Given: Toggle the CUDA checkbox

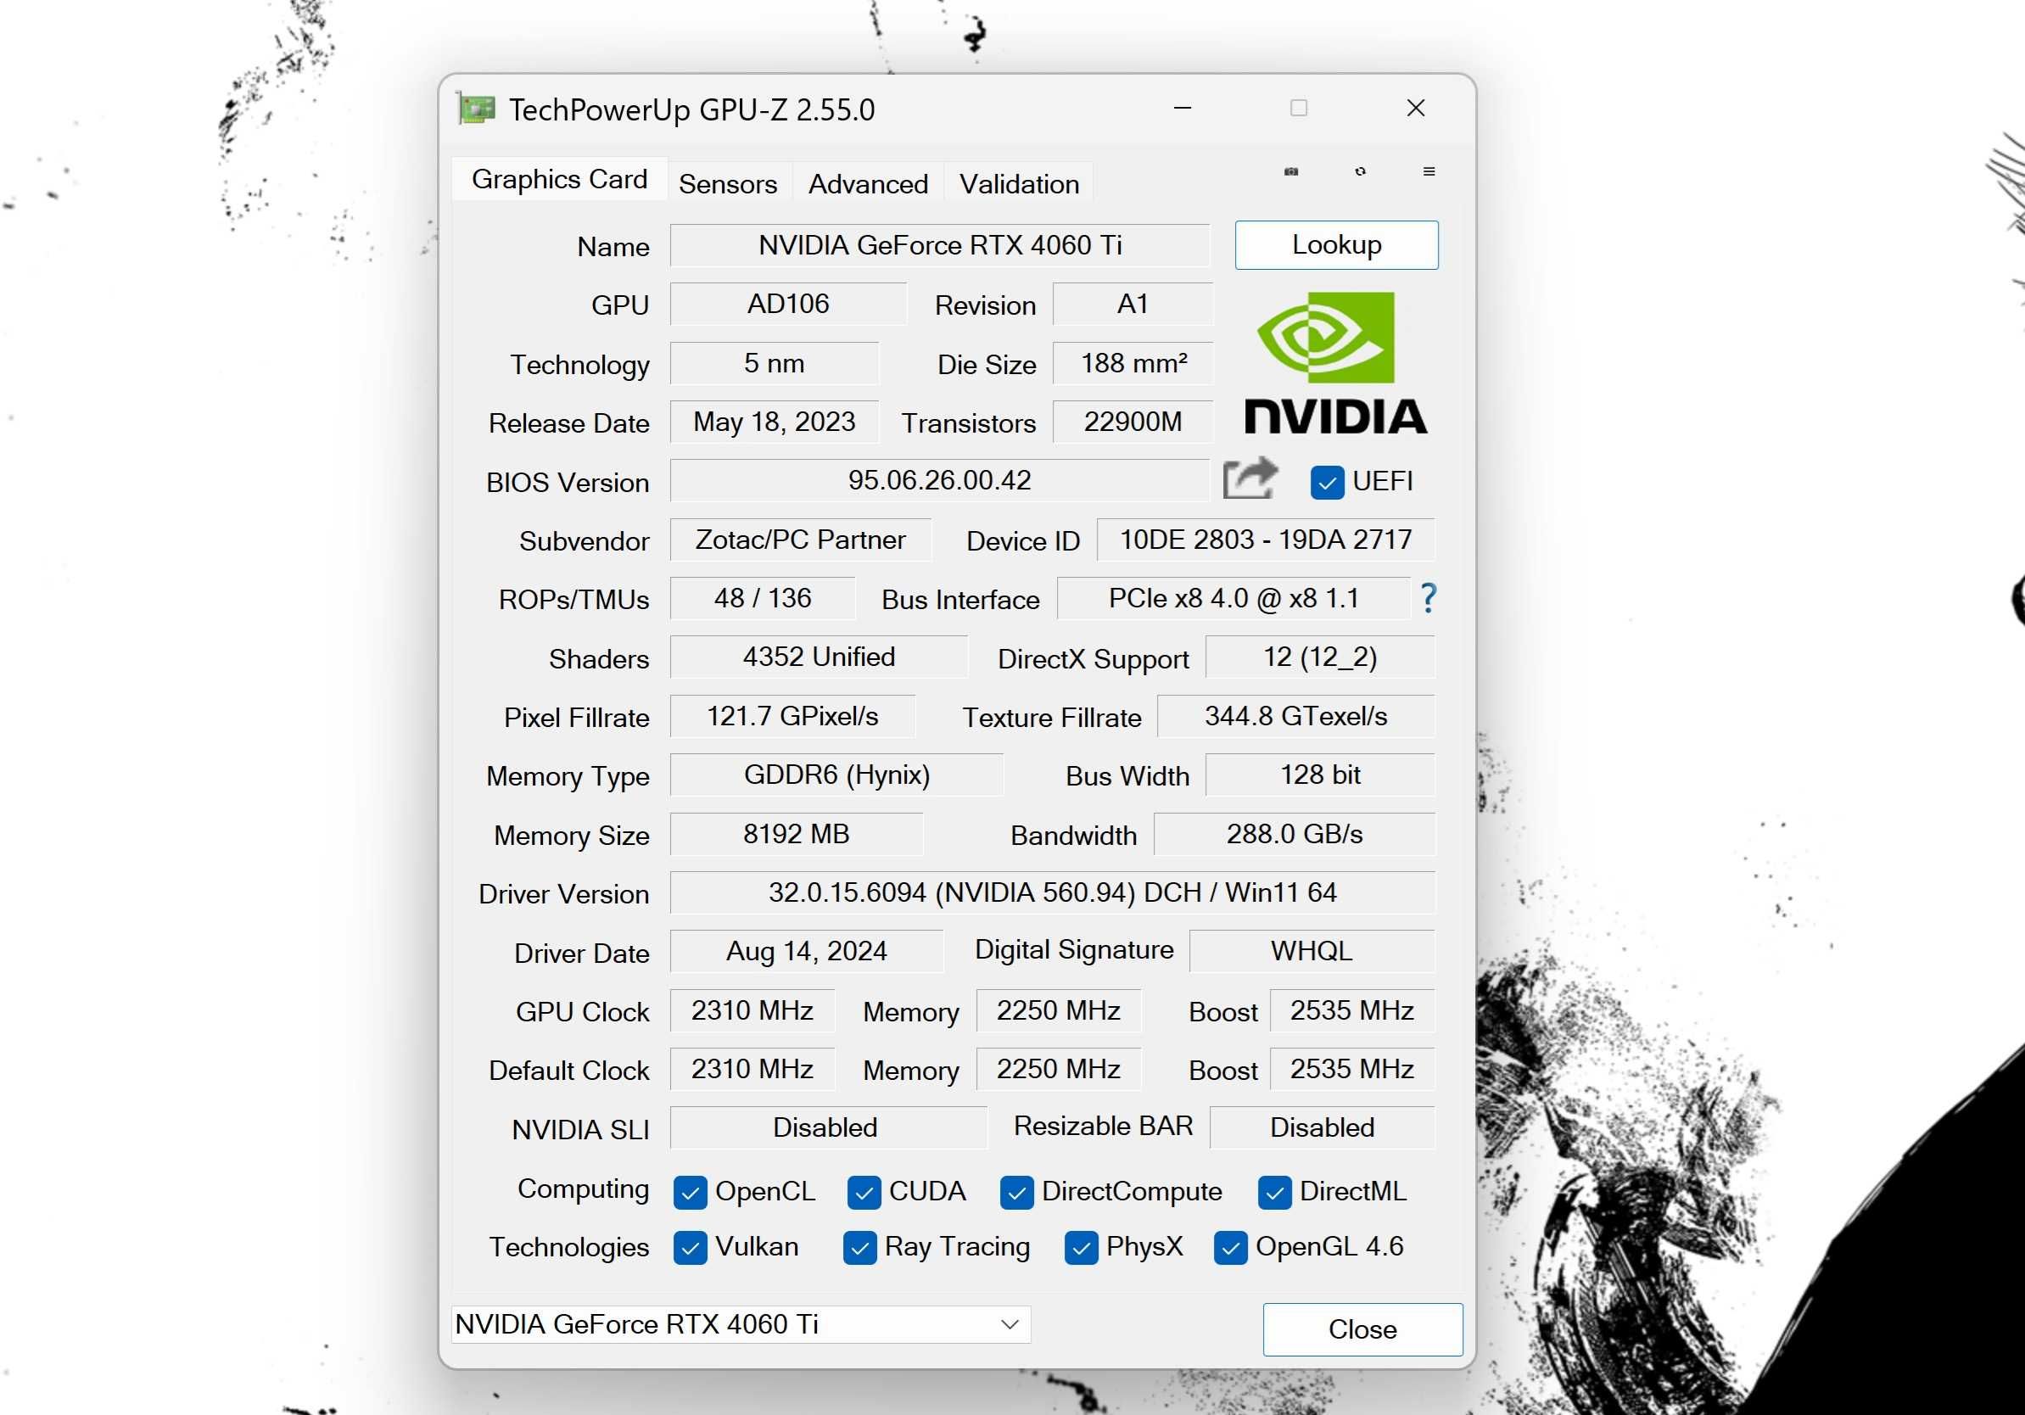Looking at the screenshot, I should (x=864, y=1192).
